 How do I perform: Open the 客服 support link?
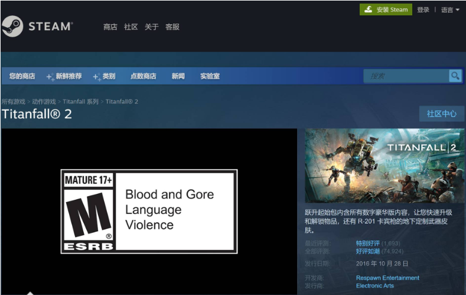pos(172,27)
